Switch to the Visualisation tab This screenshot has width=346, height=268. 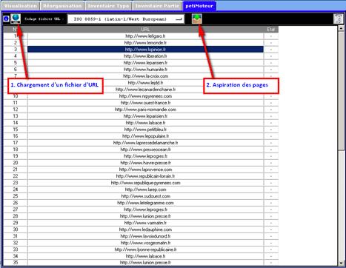[21, 6]
